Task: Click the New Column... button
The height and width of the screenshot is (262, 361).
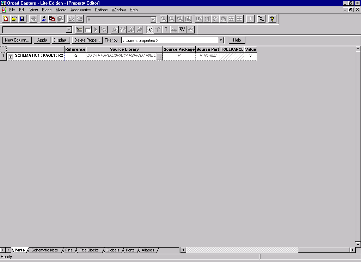Action: tap(17, 40)
